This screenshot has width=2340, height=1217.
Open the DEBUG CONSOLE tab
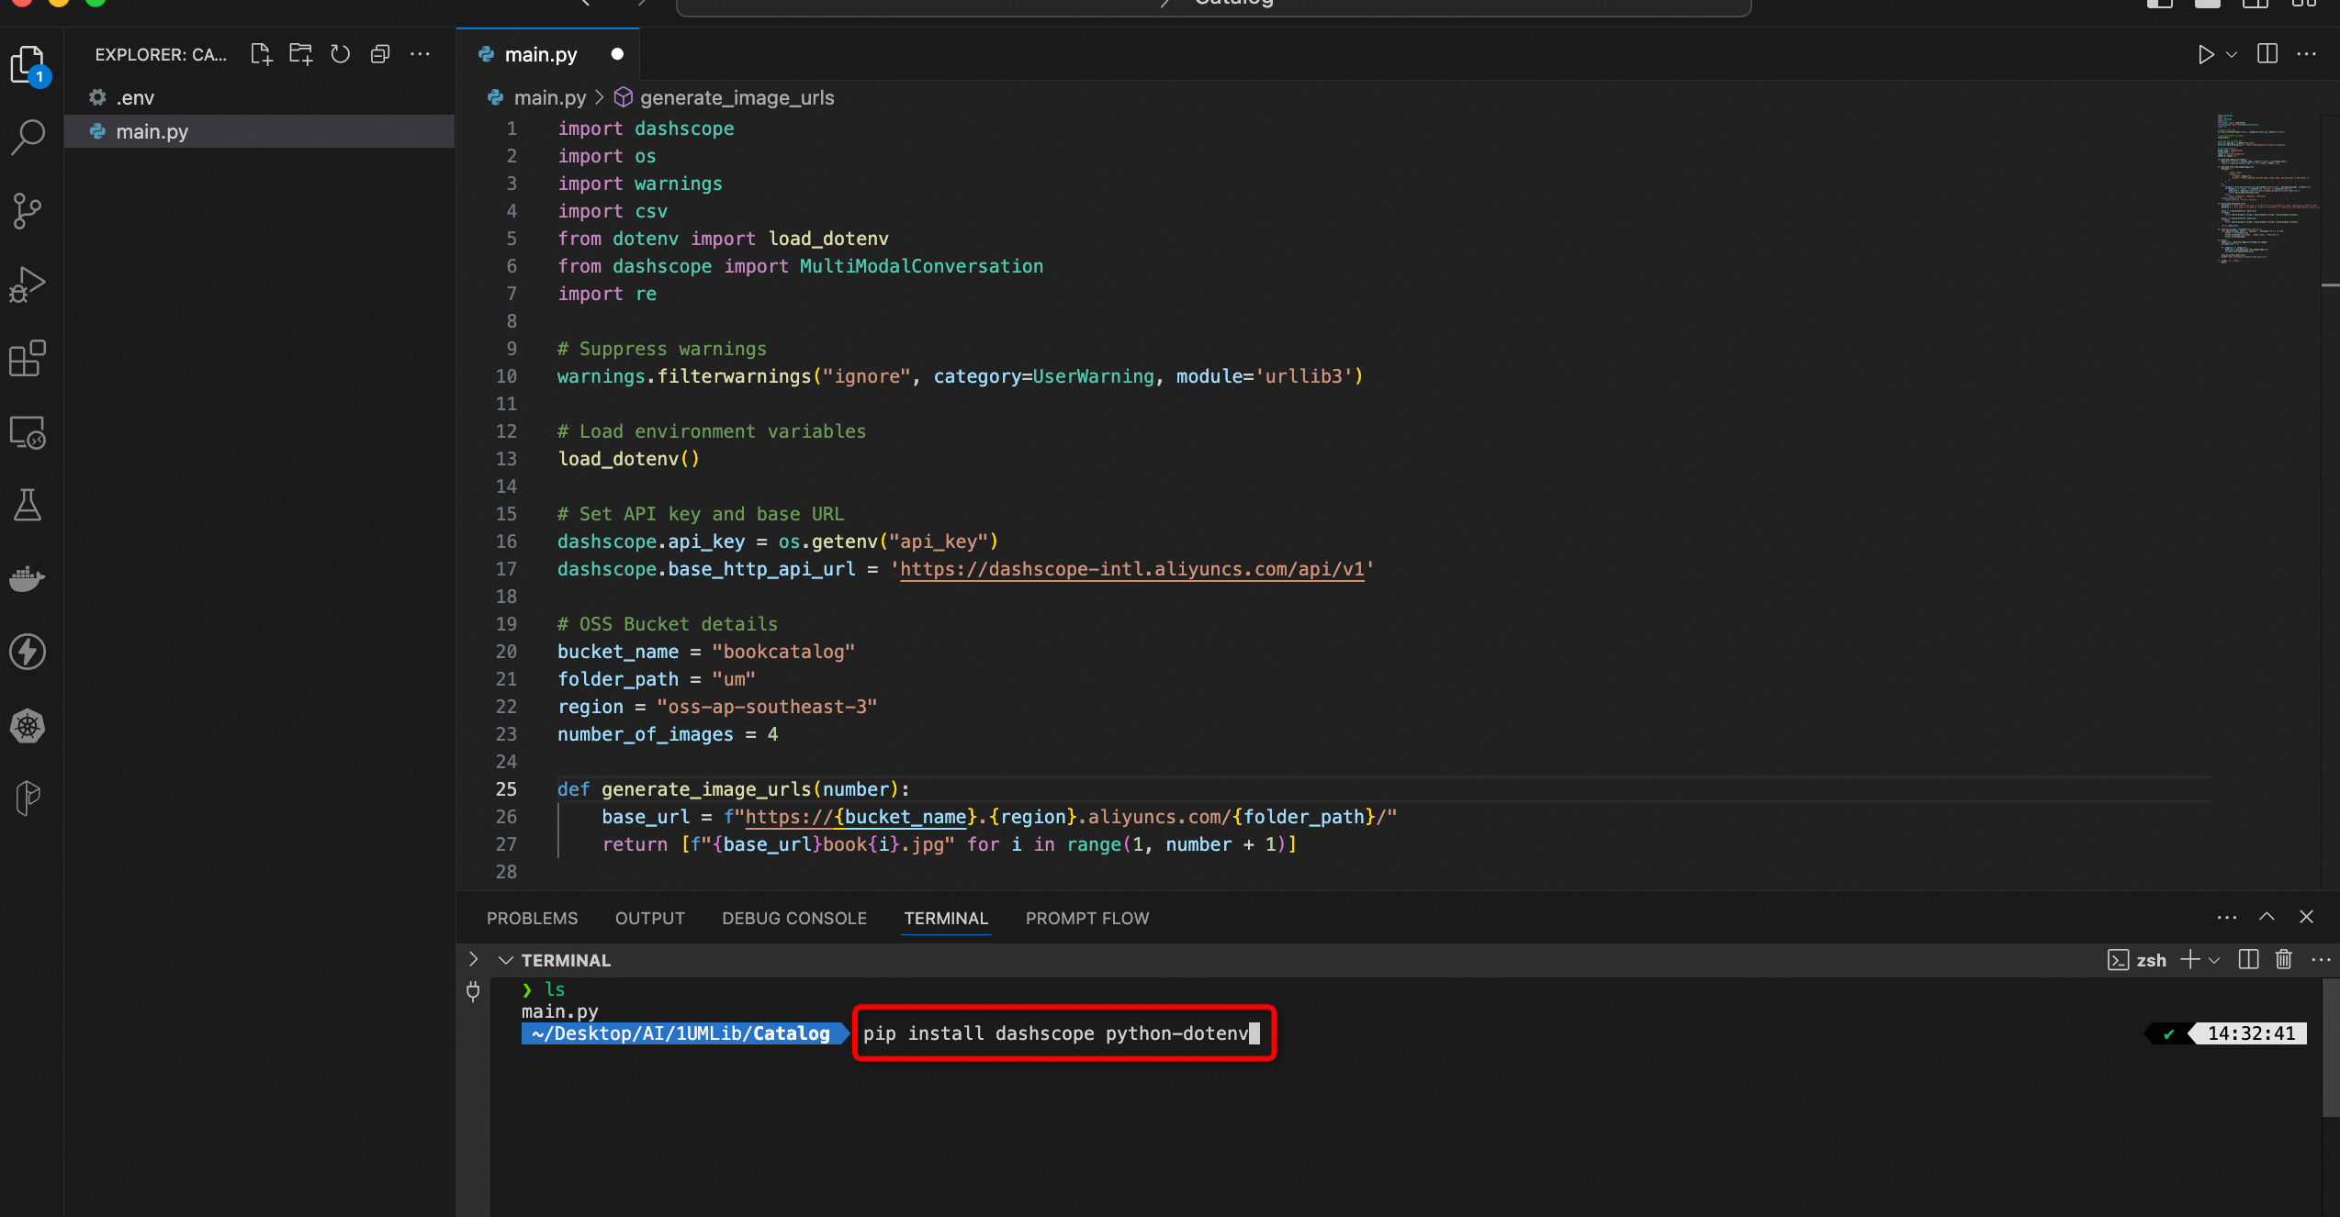click(x=794, y=918)
